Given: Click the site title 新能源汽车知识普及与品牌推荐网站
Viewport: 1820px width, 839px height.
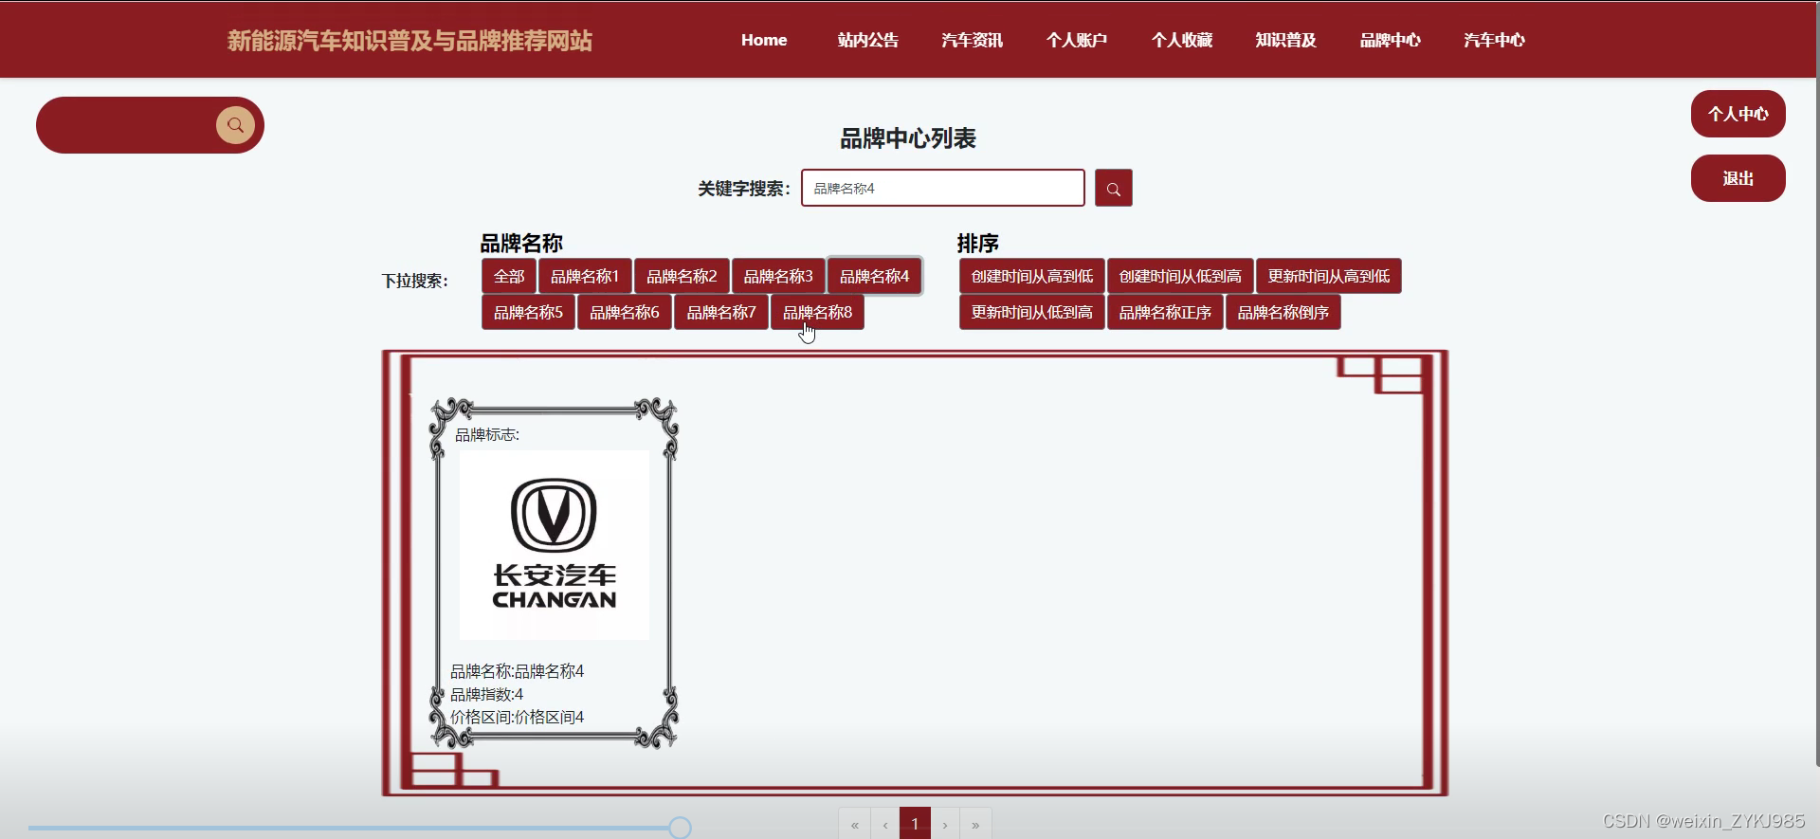Looking at the screenshot, I should point(409,41).
